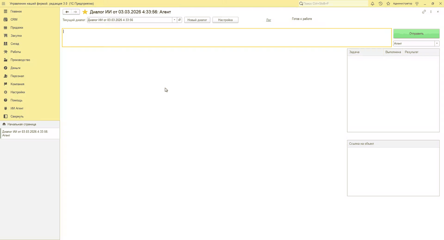Click the Производство factory icon
This screenshot has width=444, height=240.
[x=6, y=60]
